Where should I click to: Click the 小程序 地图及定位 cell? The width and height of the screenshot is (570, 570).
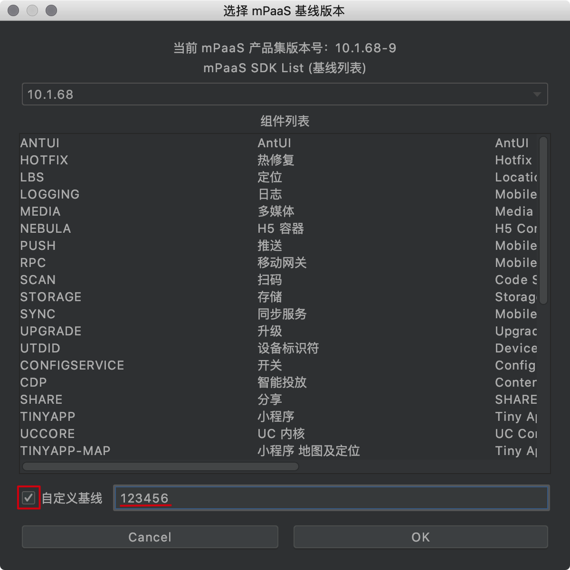point(309,451)
